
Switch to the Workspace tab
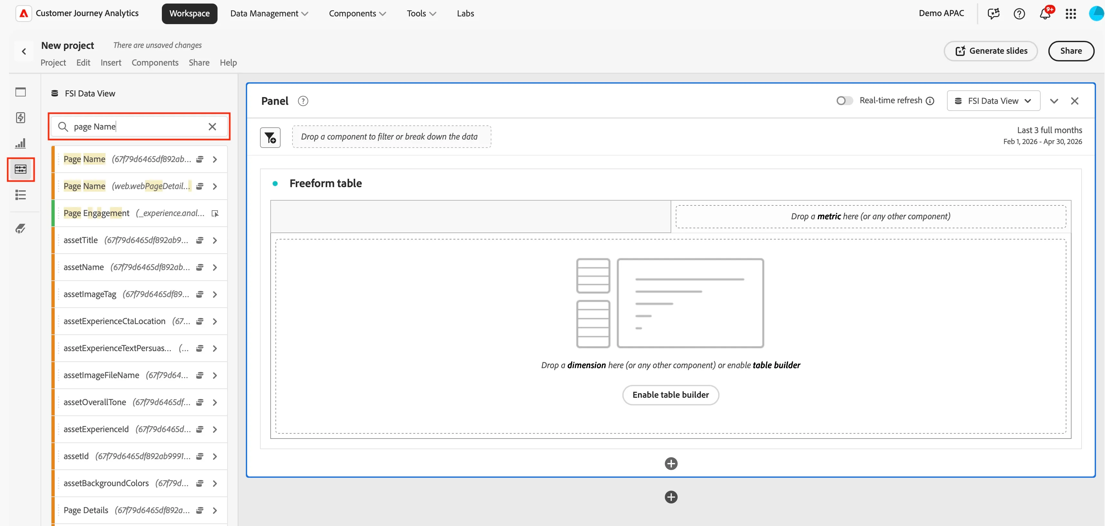[189, 14]
